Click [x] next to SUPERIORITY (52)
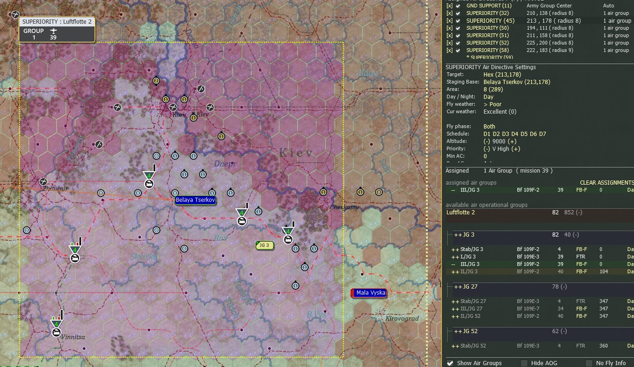Viewport: 634px width, 367px height. click(x=449, y=43)
